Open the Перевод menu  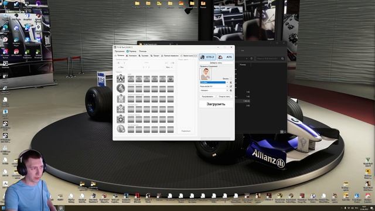click(131, 51)
